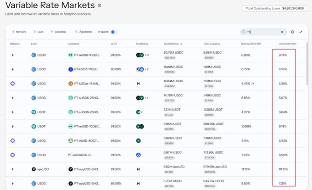Viewport: 312px width, 190px height.
Task: Open the Advanced filter
Action: [x=84, y=32]
